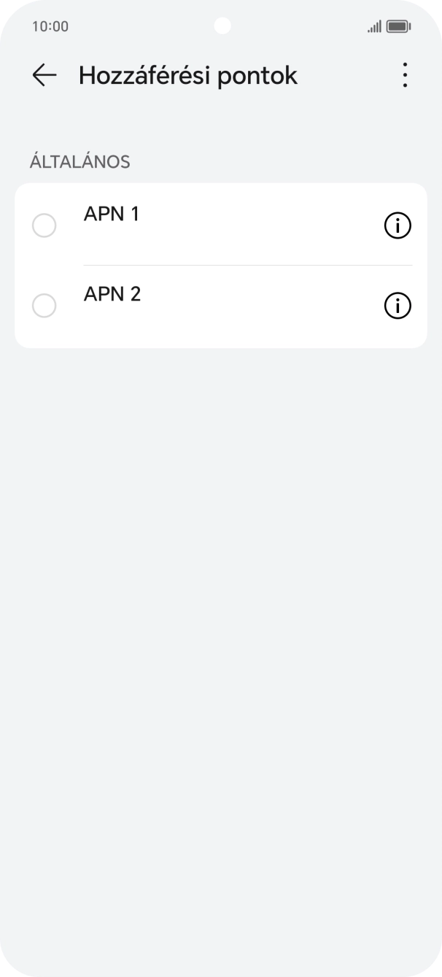Select the APN 1 radio button
The image size is (442, 977).
(44, 225)
